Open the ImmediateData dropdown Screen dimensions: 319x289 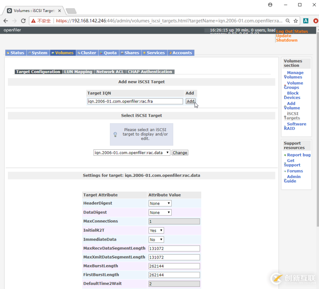(x=156, y=239)
